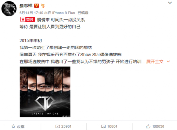
Task: Click the comment count 10804
Action: pyautogui.click(x=112, y=126)
